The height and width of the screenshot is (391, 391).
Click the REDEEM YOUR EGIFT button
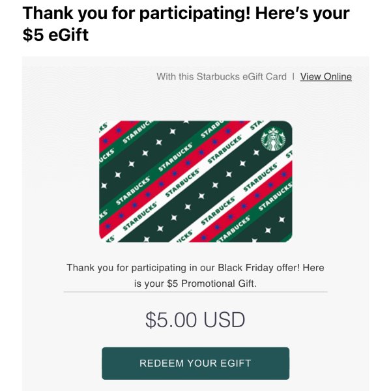point(195,364)
